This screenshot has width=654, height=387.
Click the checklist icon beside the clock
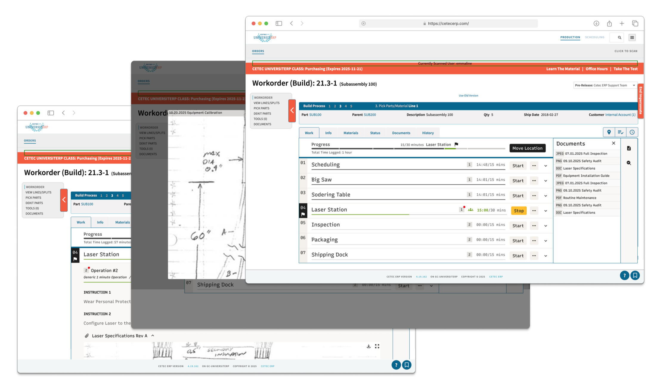tap(620, 132)
